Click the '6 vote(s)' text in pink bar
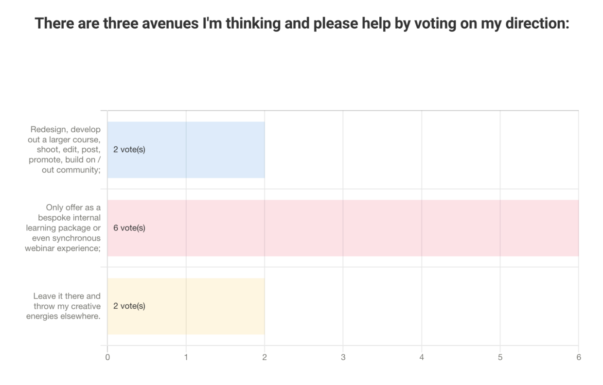Screen dimensions: 603x385 tap(129, 228)
